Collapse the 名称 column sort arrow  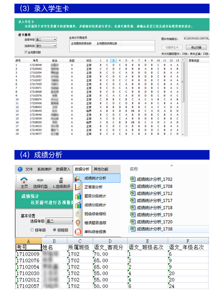pyautogui.click(x=172, y=166)
